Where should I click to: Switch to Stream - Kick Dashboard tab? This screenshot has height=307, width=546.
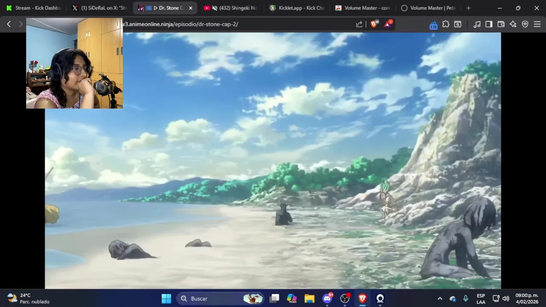34,8
